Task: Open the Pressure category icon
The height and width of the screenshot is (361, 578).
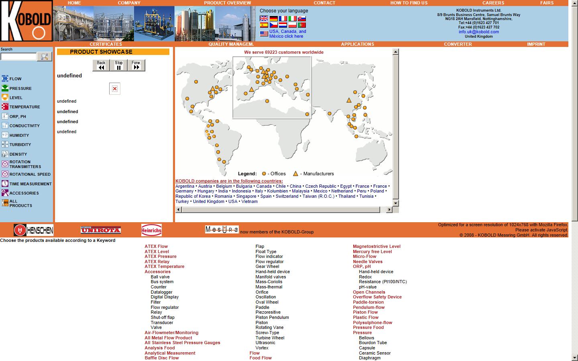Action: pyautogui.click(x=5, y=88)
